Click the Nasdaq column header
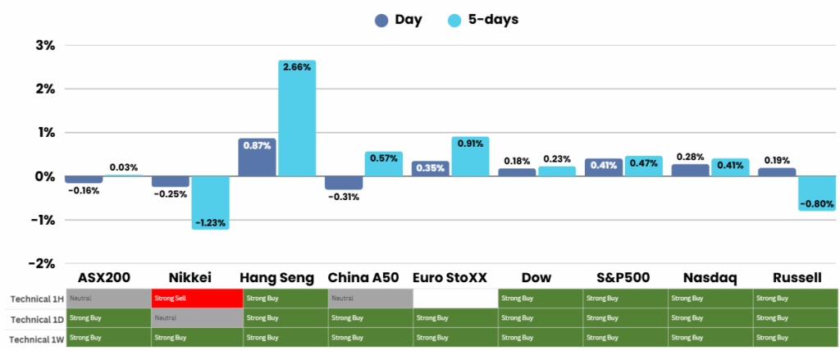 [710, 278]
